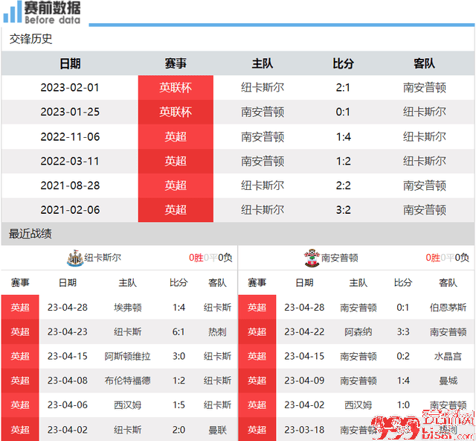Click Newcastle's 0胜0平0负 record

(x=210, y=258)
